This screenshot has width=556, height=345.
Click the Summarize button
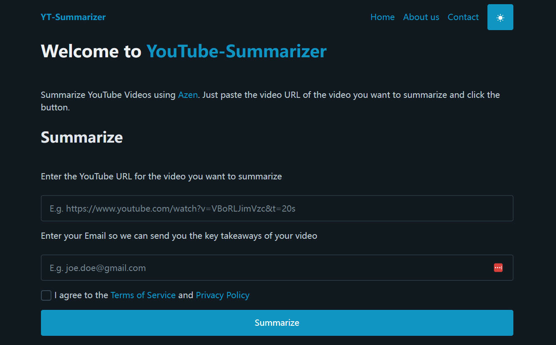[277, 322]
